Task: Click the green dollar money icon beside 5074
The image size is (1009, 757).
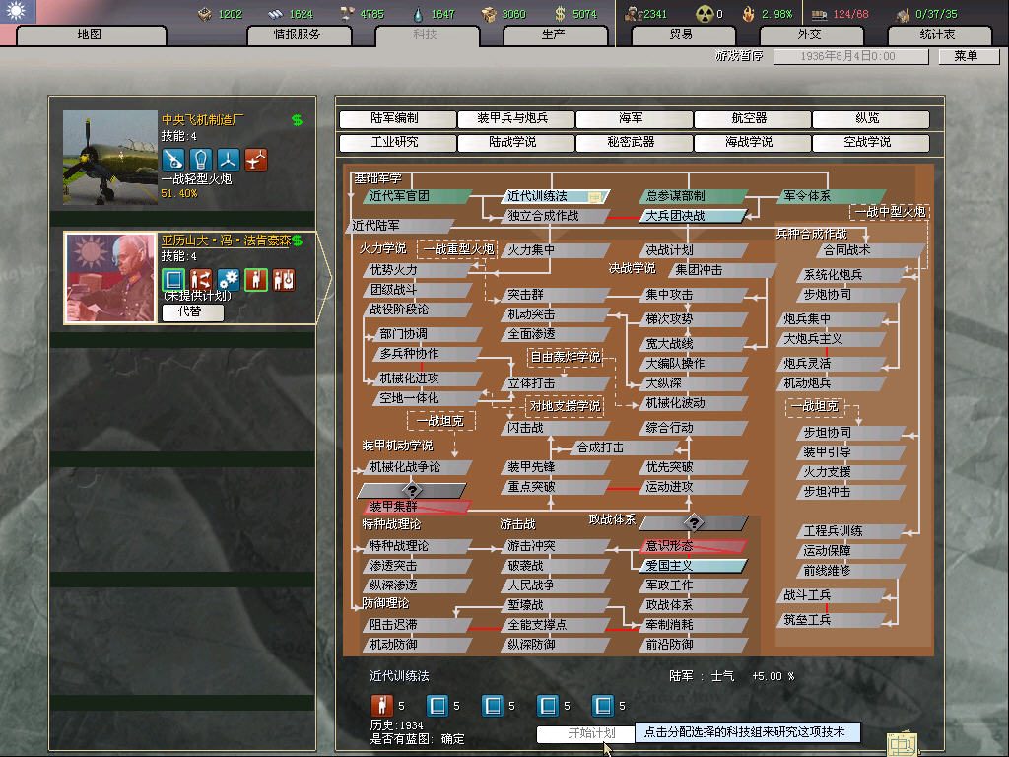Action: pos(560,14)
